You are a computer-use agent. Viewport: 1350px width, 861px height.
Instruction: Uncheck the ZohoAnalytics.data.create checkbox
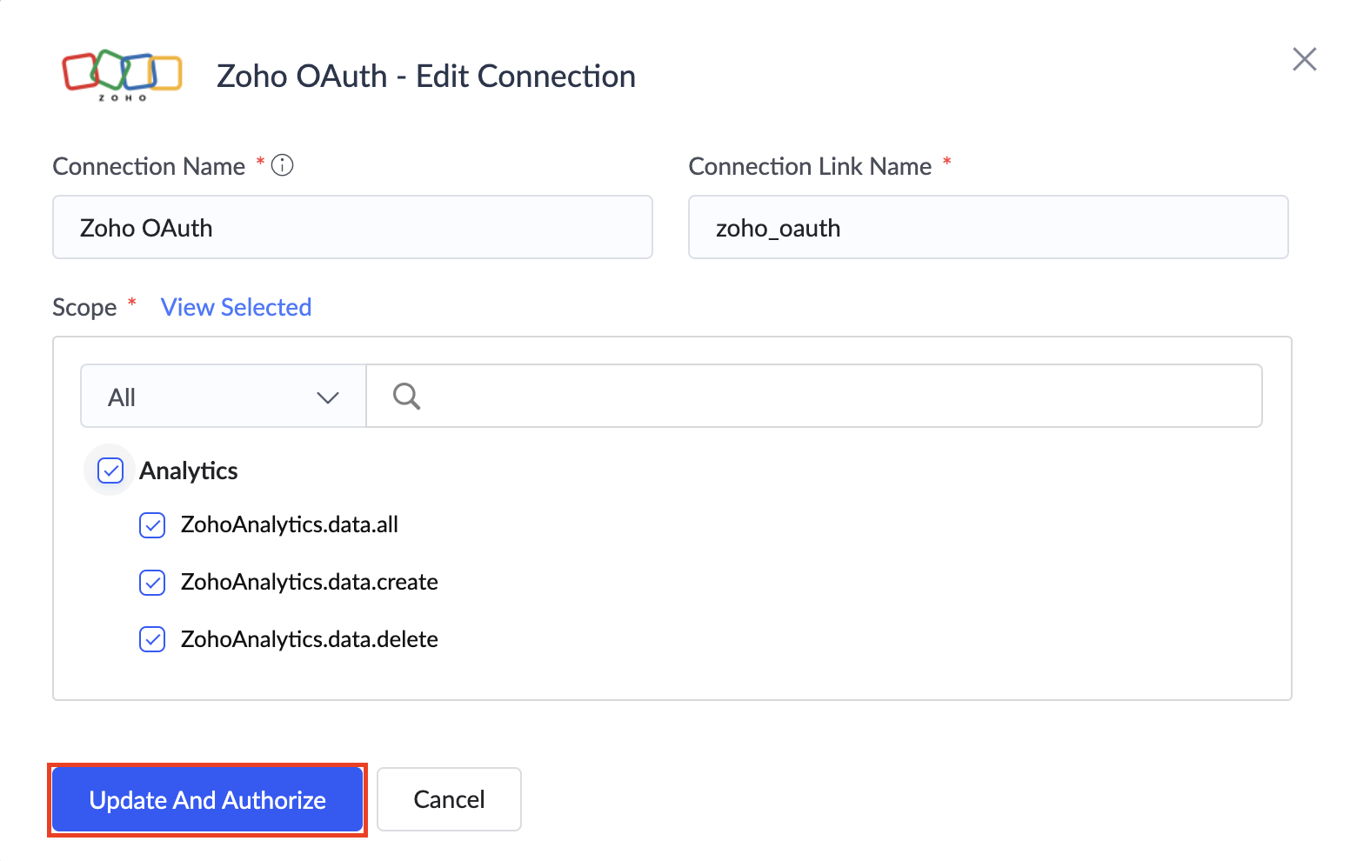[152, 583]
